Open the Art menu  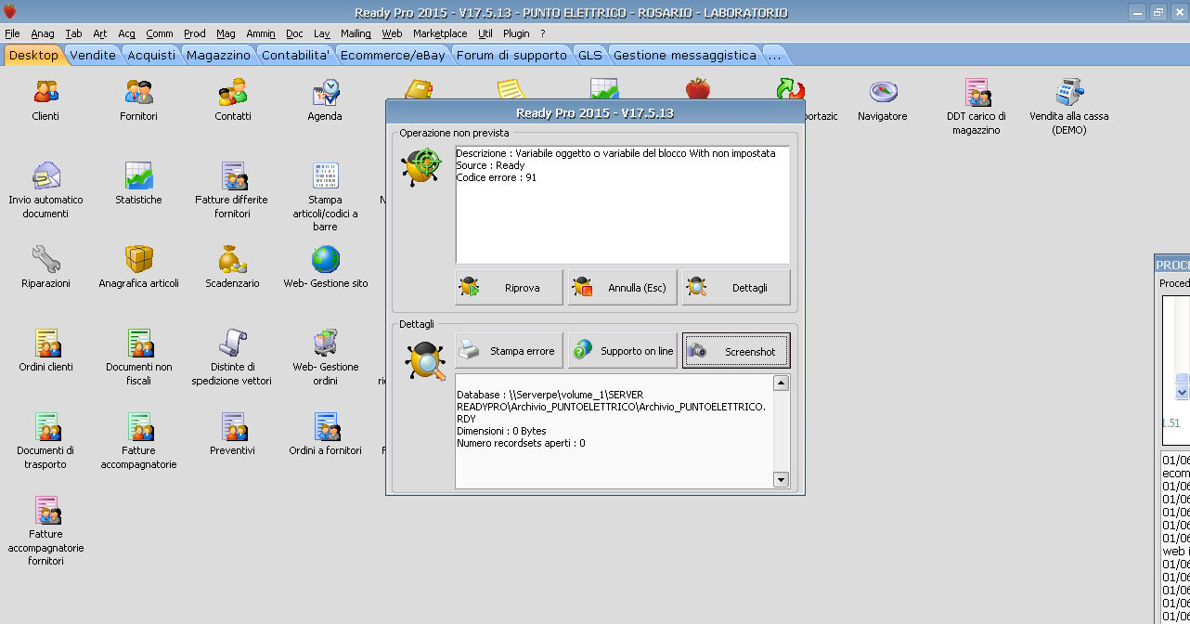(100, 33)
